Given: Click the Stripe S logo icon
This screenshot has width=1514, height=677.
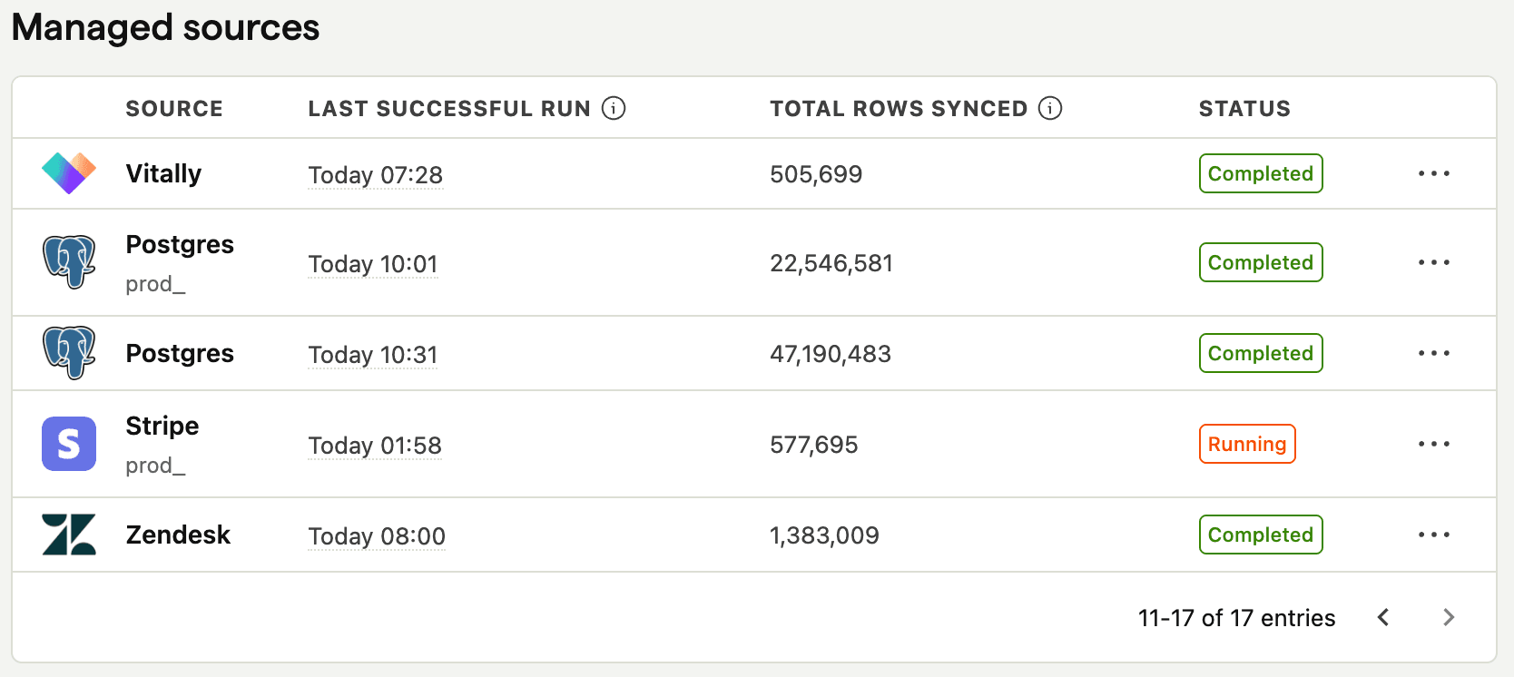Looking at the screenshot, I should click(x=69, y=444).
